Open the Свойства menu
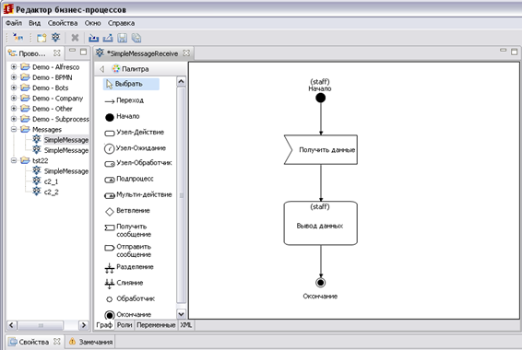The image size is (522, 350). pos(63,23)
